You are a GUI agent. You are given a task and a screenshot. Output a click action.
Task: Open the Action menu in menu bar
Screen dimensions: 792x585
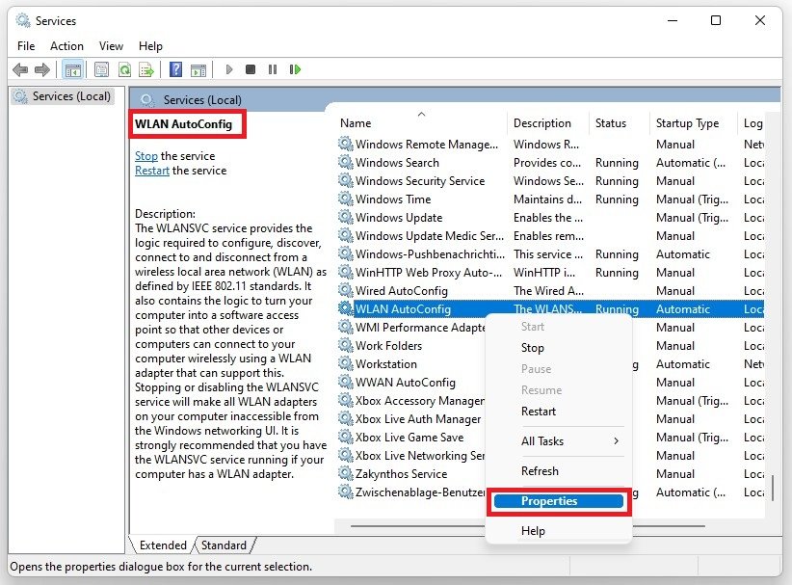click(x=66, y=45)
